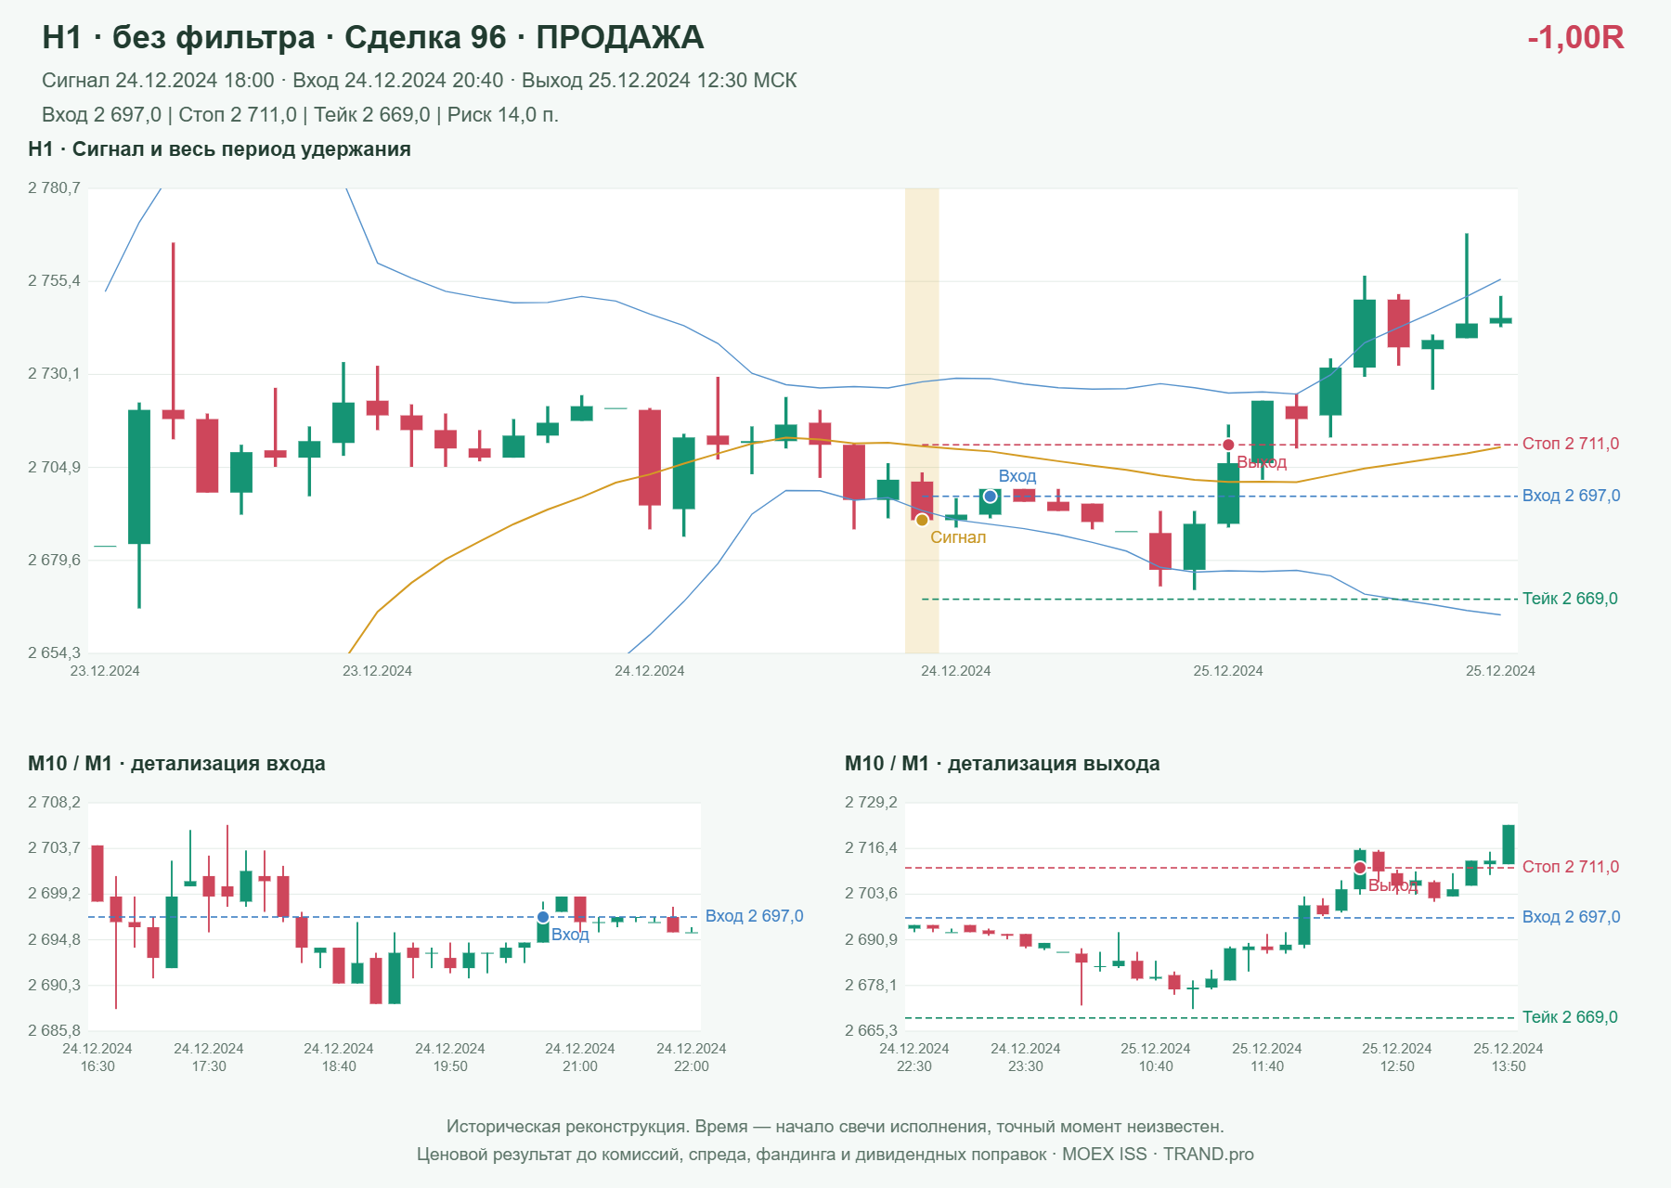
Task: Click the highlighted beige signal candle band
Action: tap(922, 420)
